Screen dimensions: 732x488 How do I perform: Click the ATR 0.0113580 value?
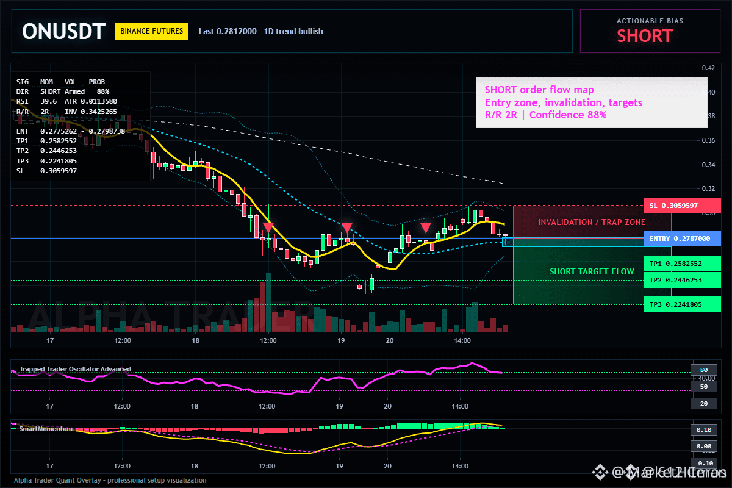(x=91, y=101)
